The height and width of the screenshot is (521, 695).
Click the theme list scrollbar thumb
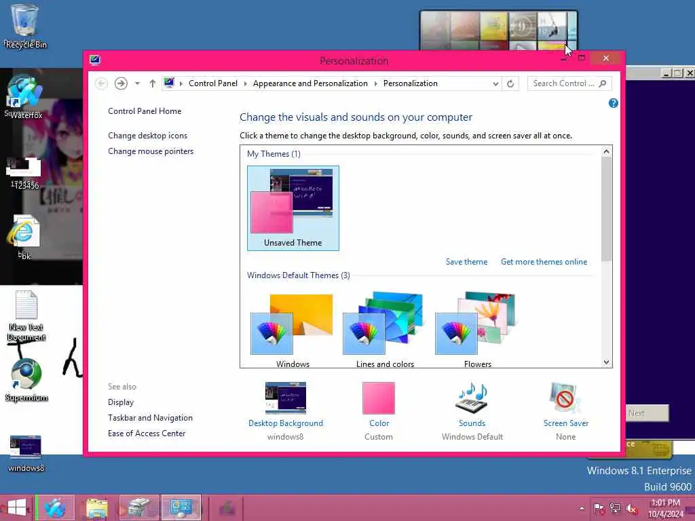point(606,209)
